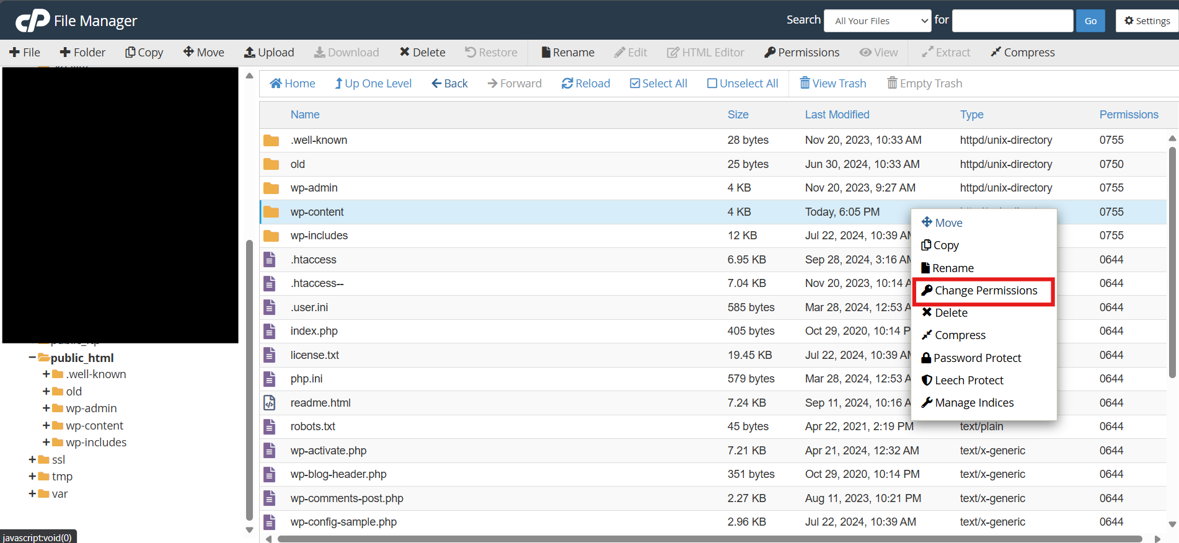Expand the ssl folder in tree
The height and width of the screenshot is (543, 1179).
pyautogui.click(x=32, y=460)
